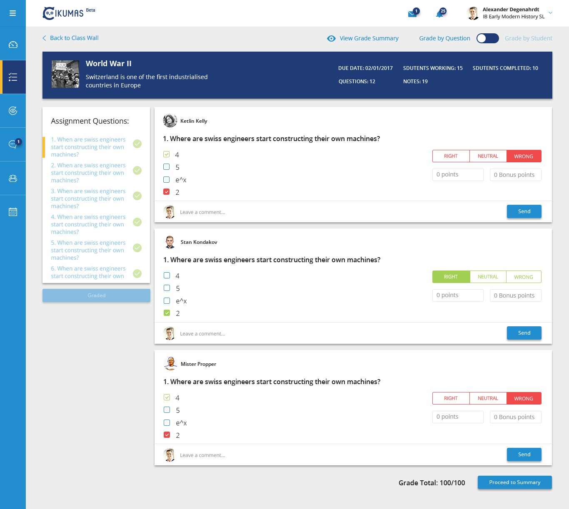Check option 5 in Ketlin Kelly's answer
The image size is (569, 509).
(x=167, y=167)
